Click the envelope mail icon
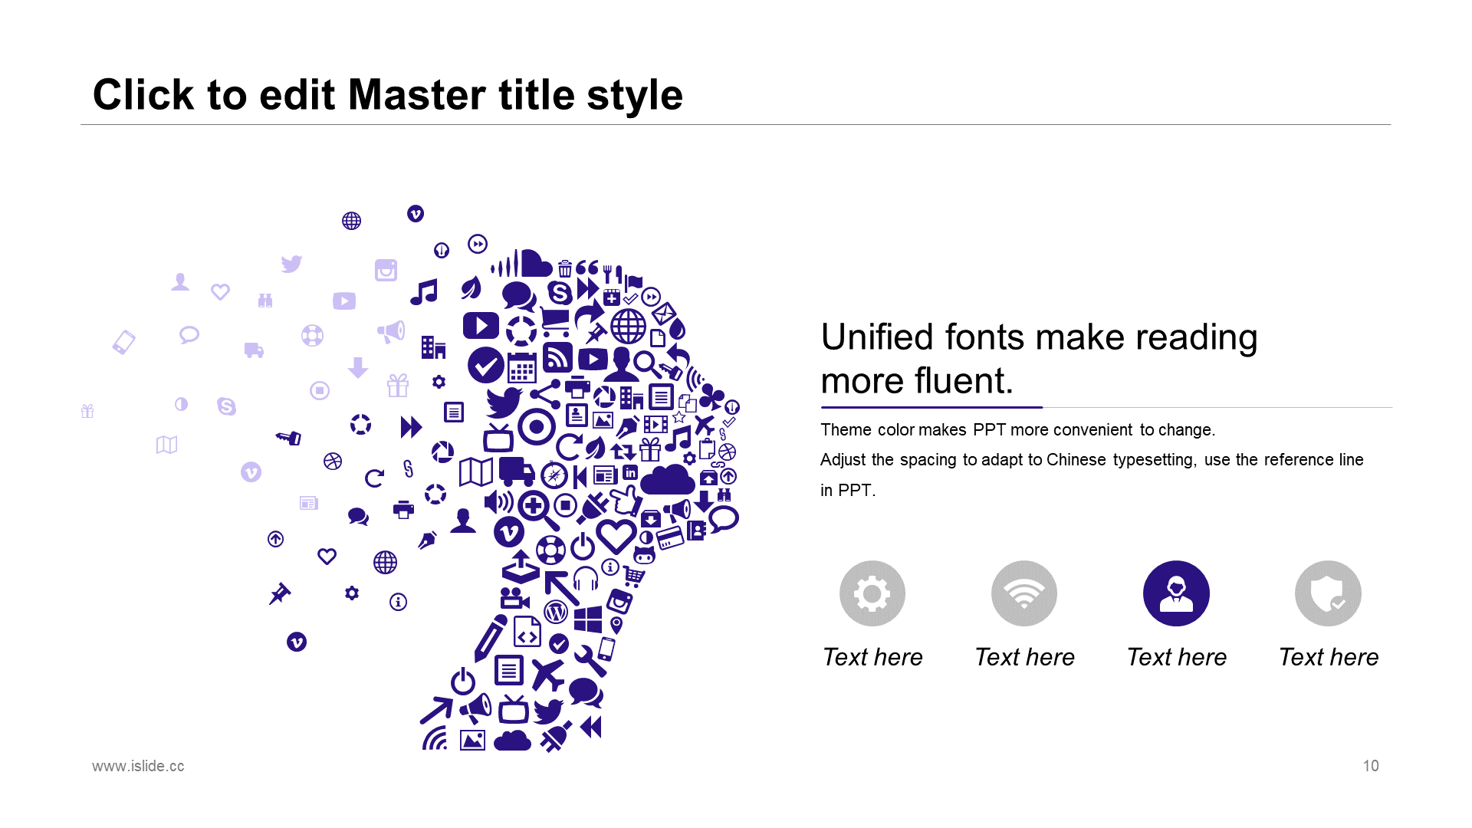This screenshot has height=828, width=1472. (664, 314)
